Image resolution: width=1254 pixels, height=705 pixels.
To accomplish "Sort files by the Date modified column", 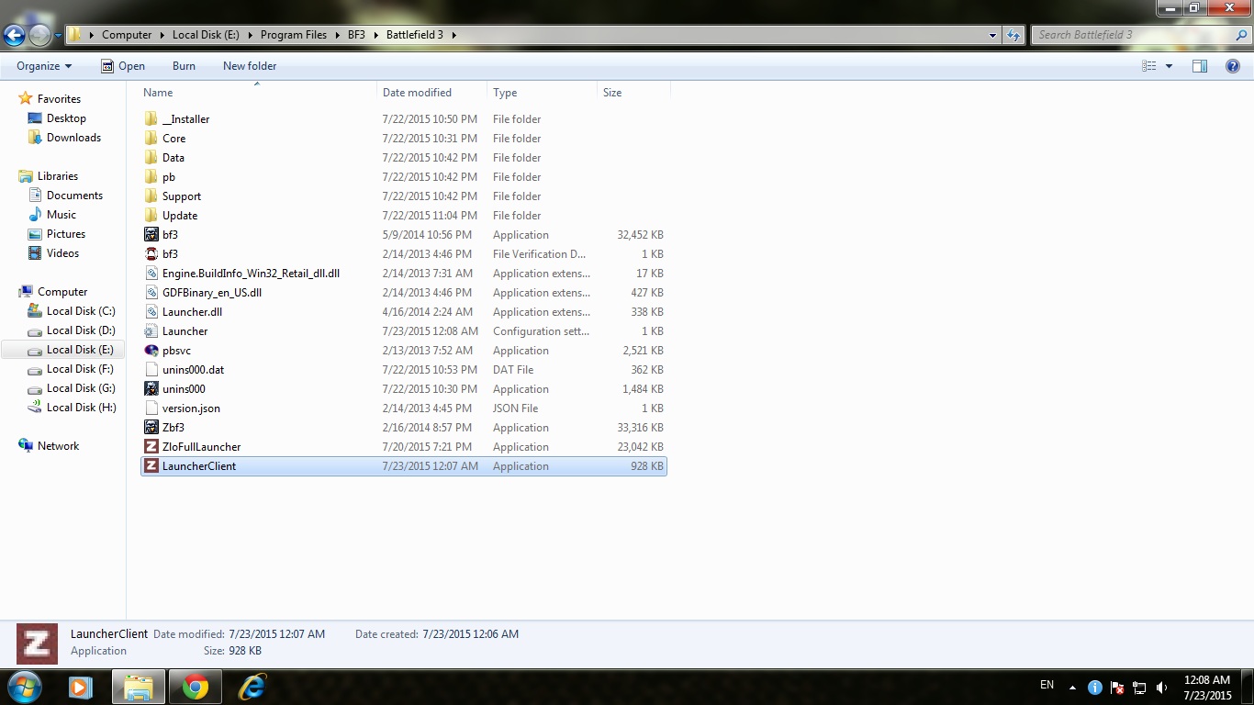I will click(417, 93).
